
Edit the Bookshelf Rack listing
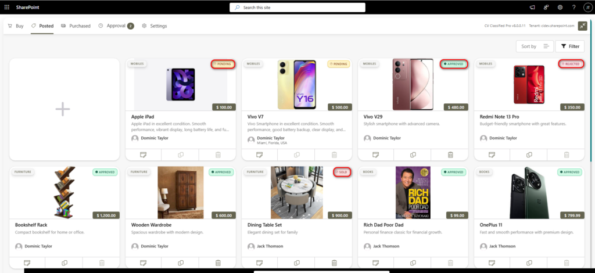(x=27, y=263)
